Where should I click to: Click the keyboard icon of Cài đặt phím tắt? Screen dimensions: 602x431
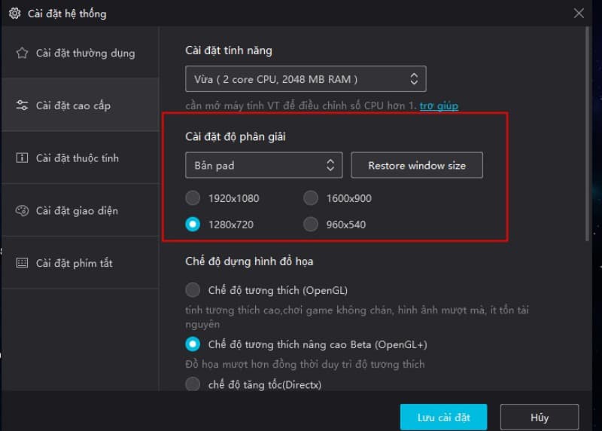coord(22,263)
